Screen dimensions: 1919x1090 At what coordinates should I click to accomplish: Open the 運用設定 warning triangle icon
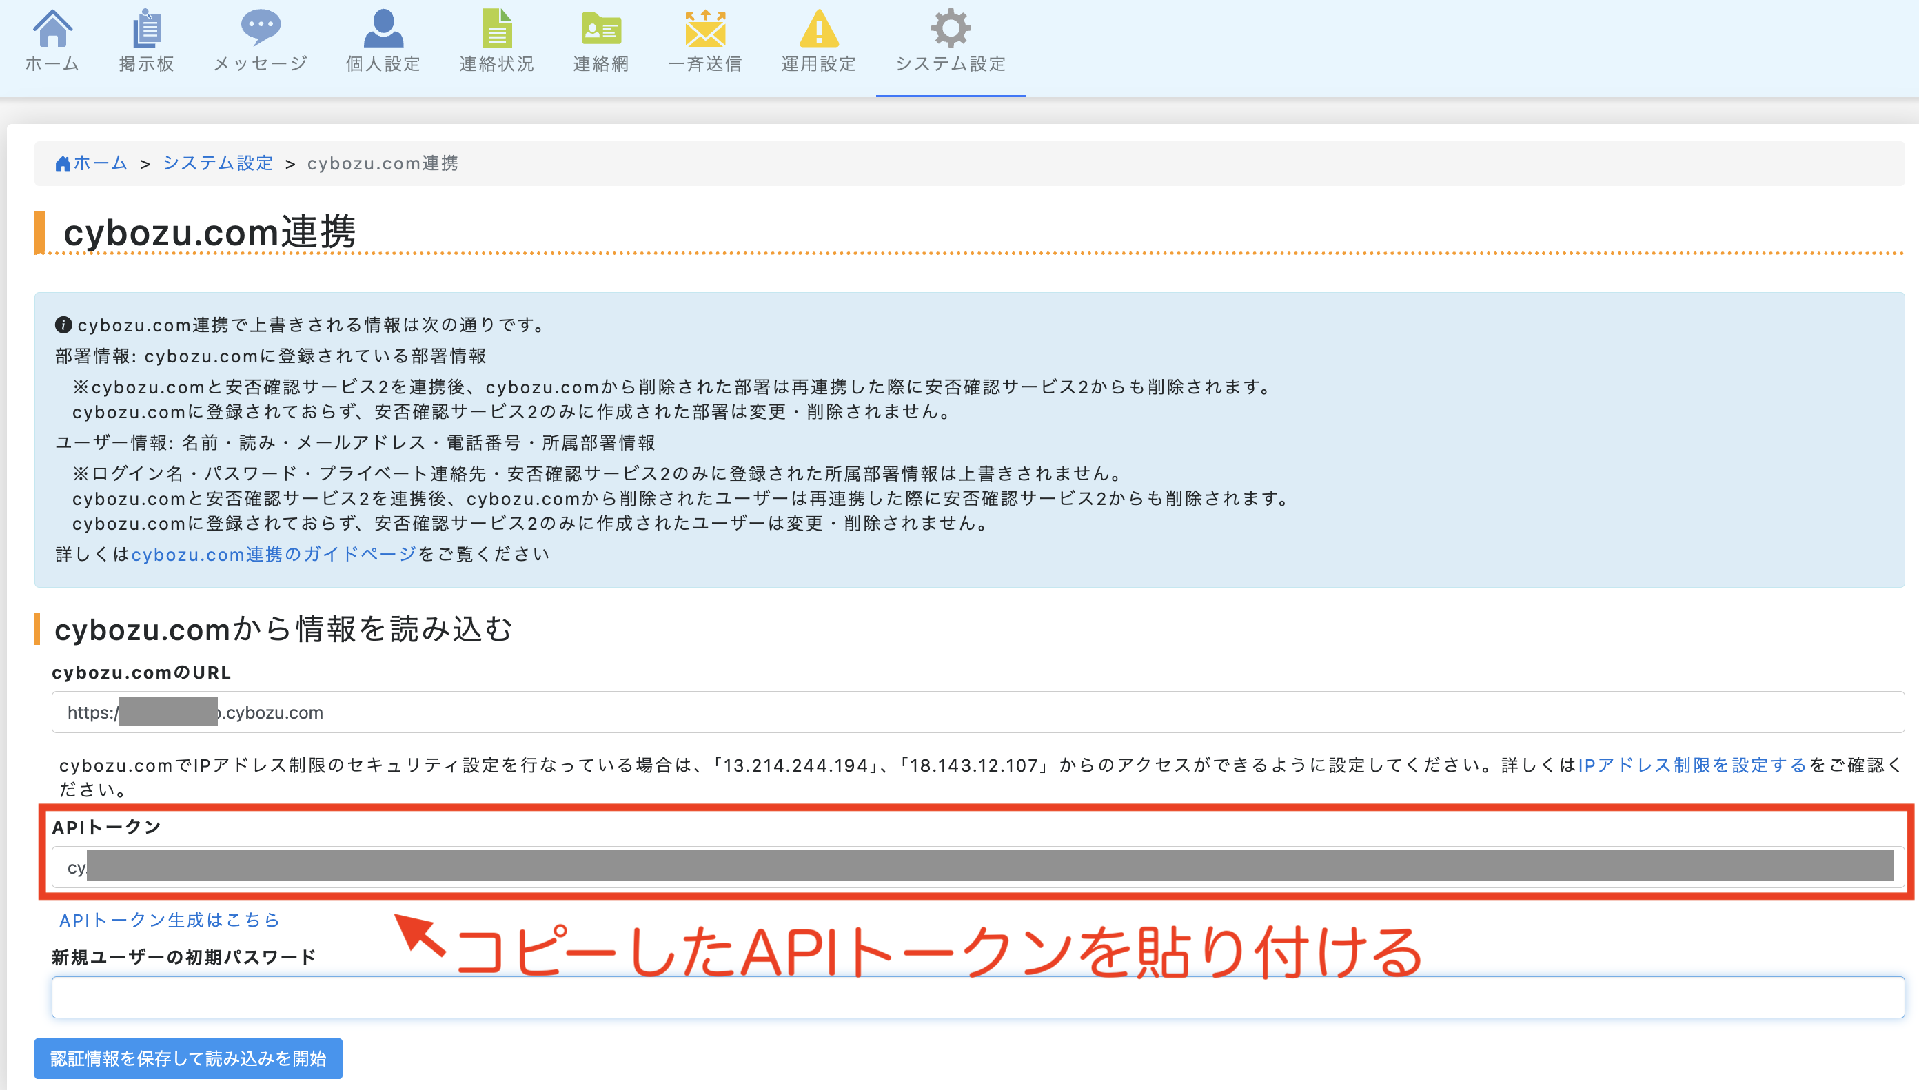819,28
